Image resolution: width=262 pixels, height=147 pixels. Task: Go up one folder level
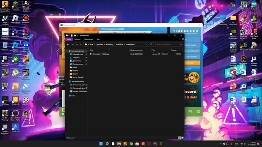81,45
